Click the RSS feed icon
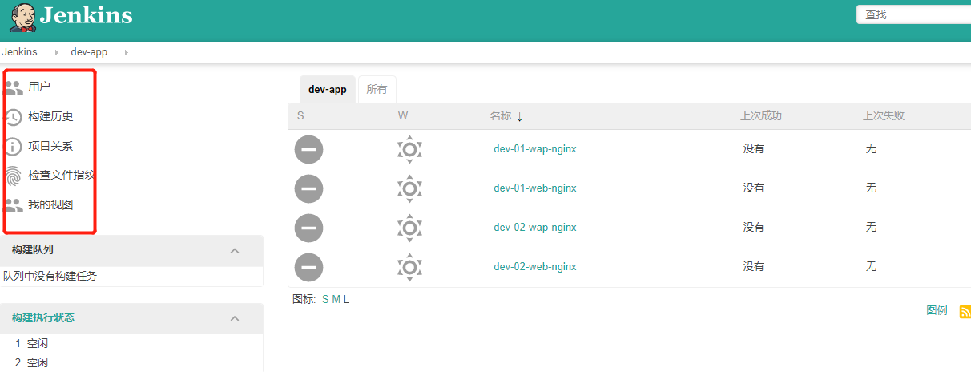This screenshot has width=971, height=372. 965,312
